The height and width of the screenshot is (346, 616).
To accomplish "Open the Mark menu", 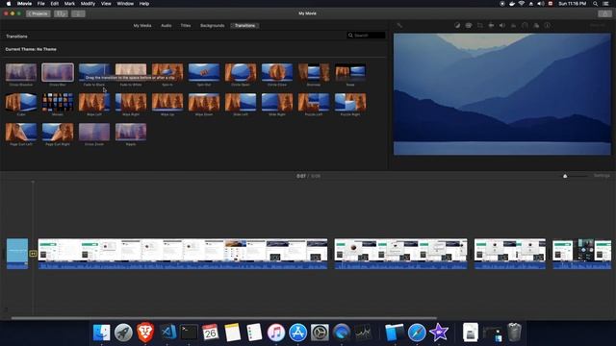I will point(69,4).
